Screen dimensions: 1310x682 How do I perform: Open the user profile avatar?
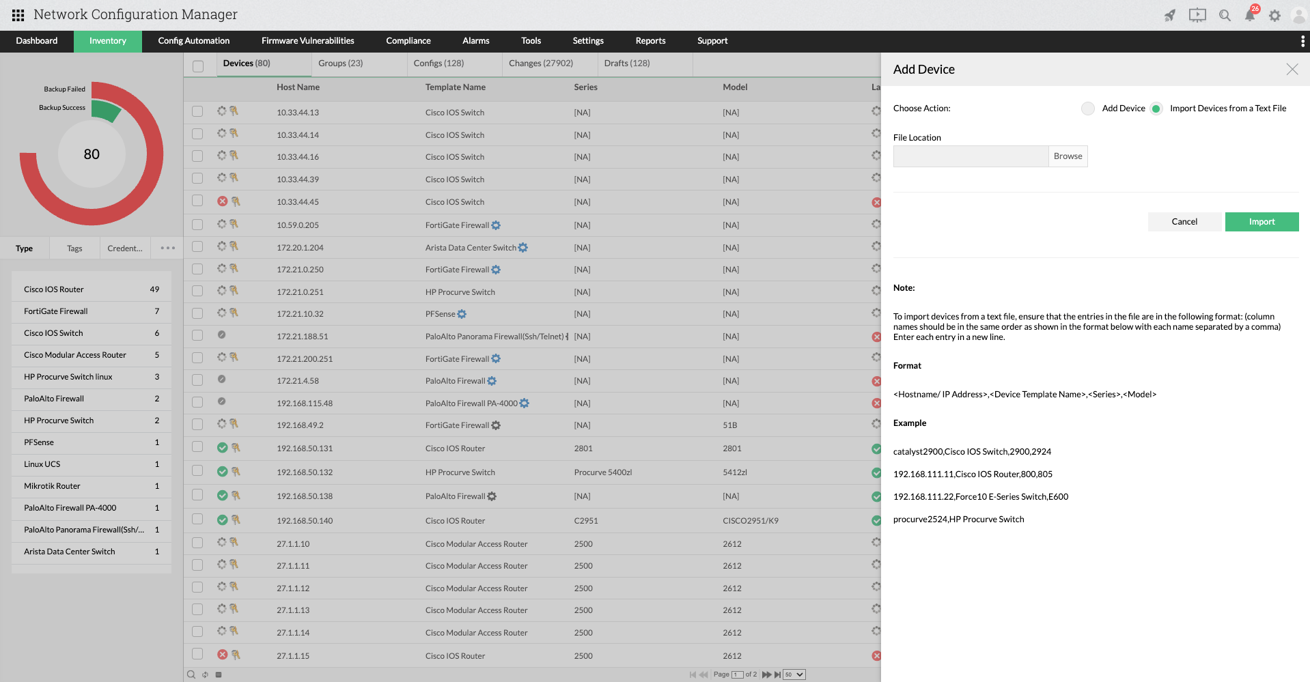point(1298,15)
